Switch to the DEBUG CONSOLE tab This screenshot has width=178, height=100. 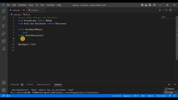point(44,84)
